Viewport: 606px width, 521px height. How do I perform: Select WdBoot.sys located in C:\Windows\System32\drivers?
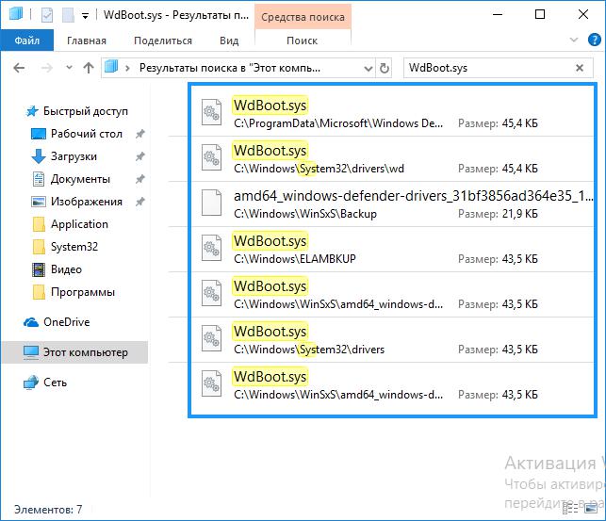pos(393,339)
